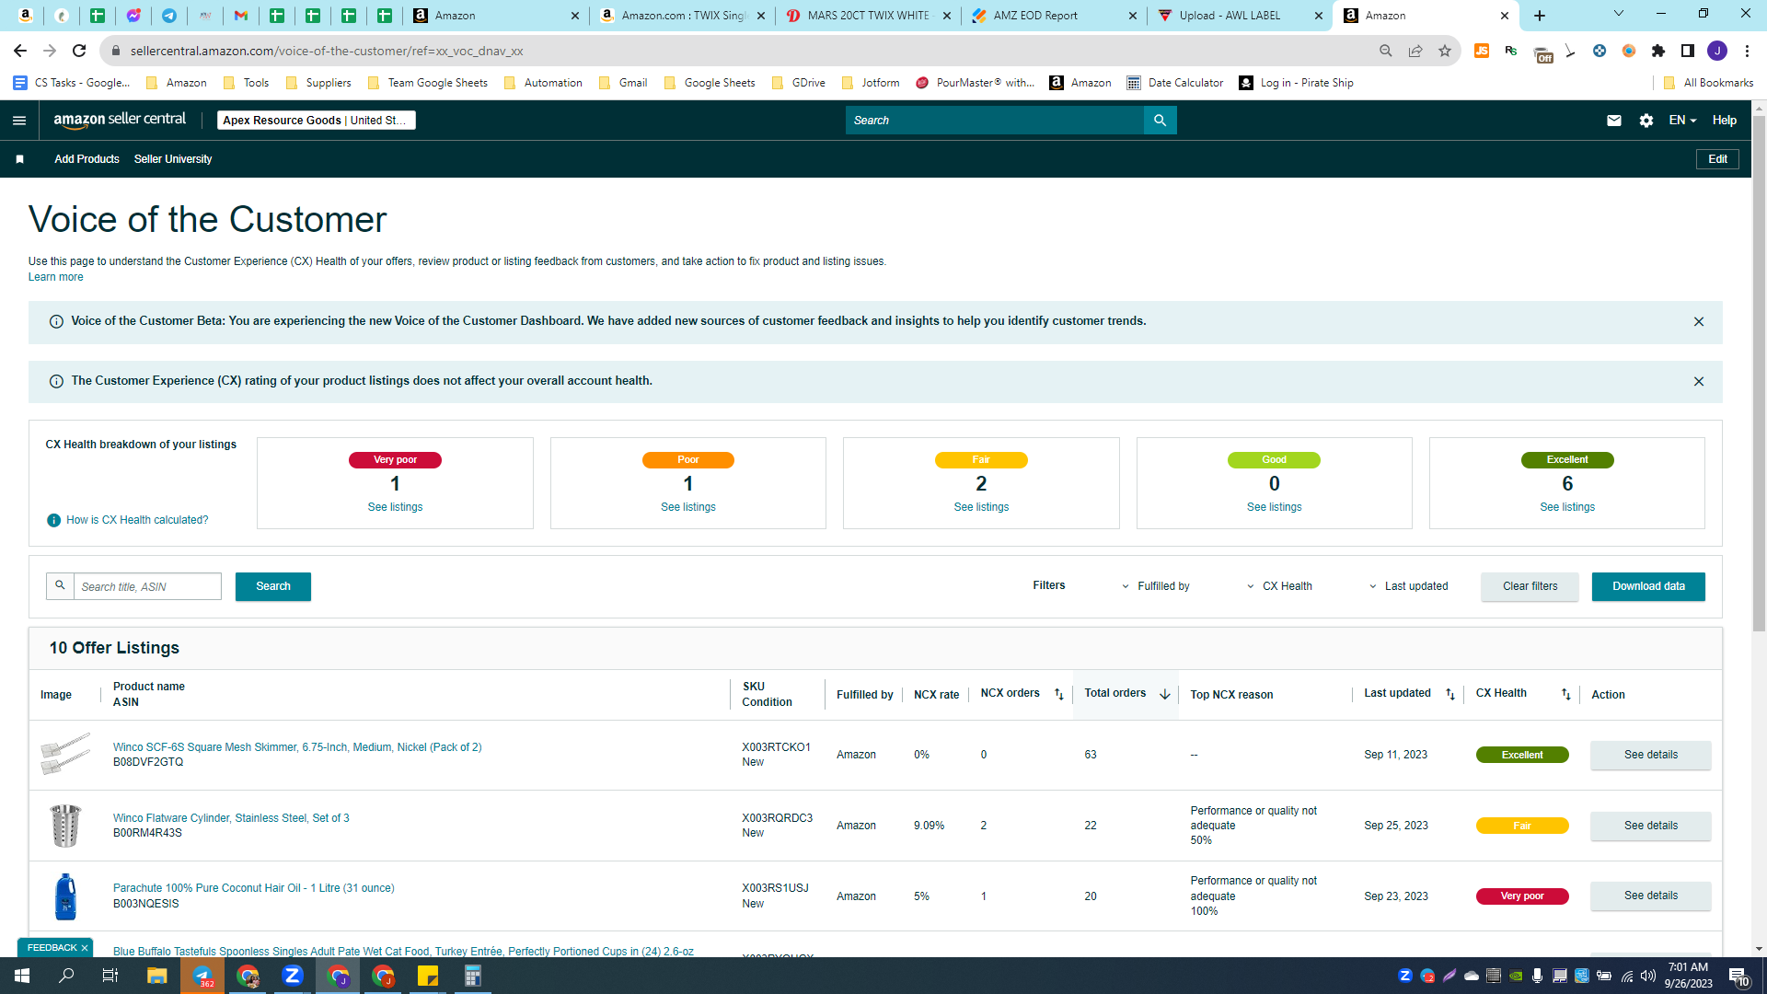Open the browser zoom magnifier icon
This screenshot has height=994, width=1767.
point(1386,51)
